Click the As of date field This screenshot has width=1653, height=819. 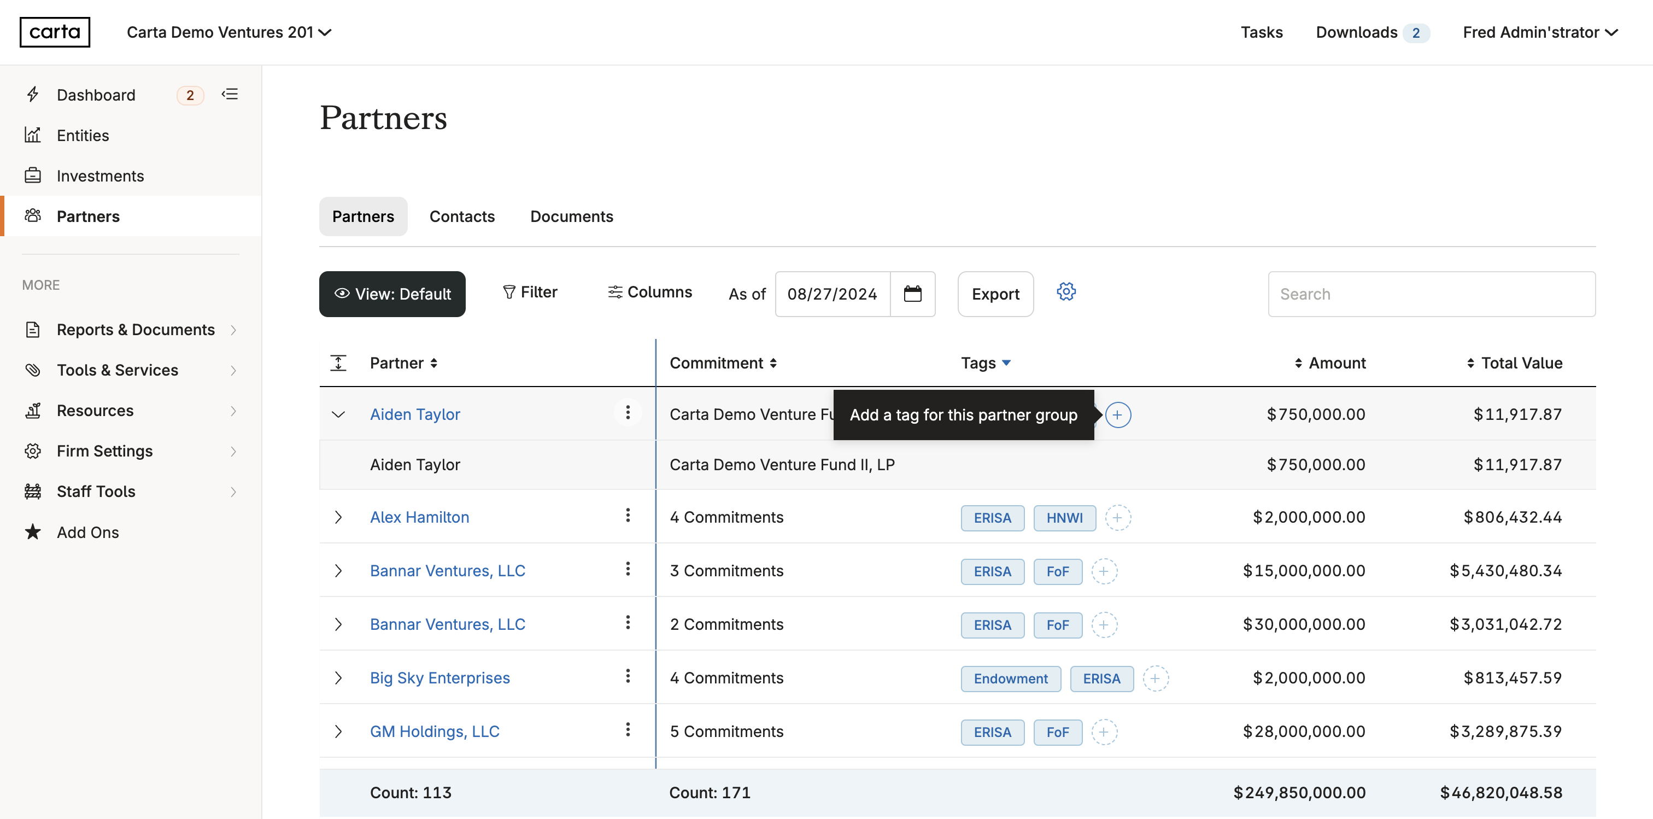(833, 294)
